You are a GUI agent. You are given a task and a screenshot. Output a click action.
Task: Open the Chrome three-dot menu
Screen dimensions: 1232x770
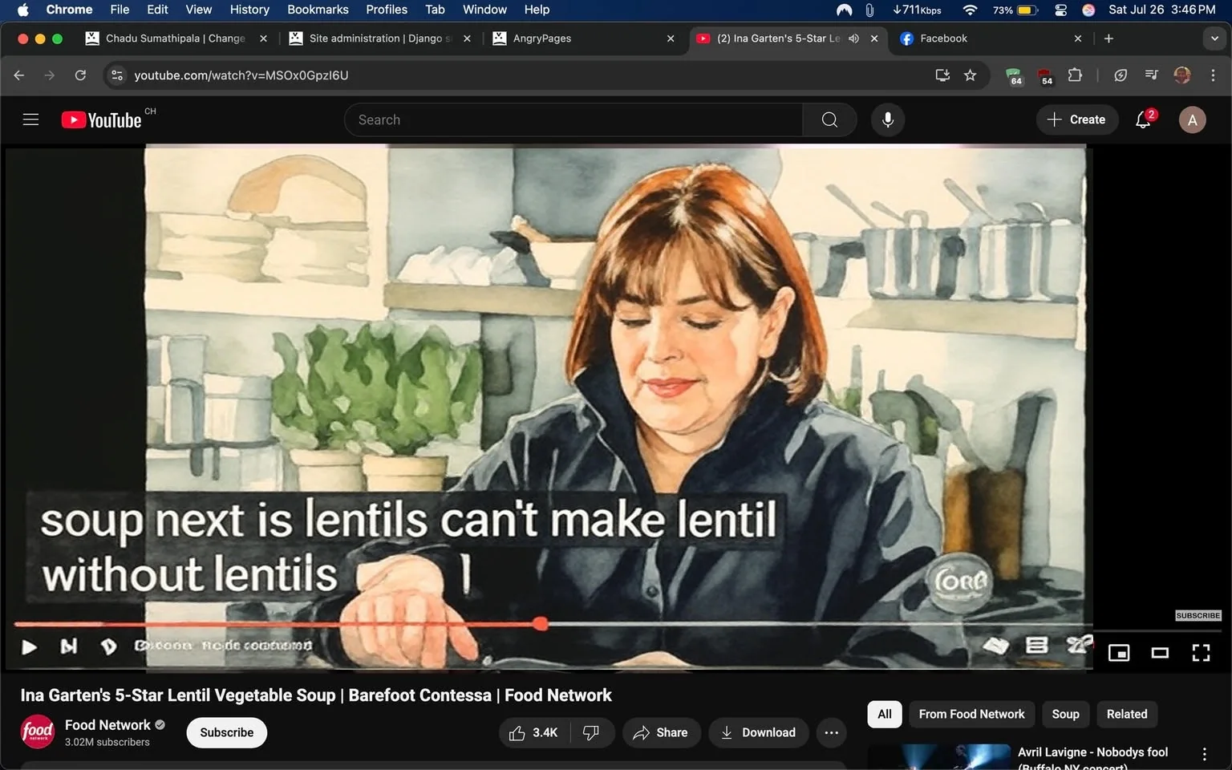click(1213, 75)
